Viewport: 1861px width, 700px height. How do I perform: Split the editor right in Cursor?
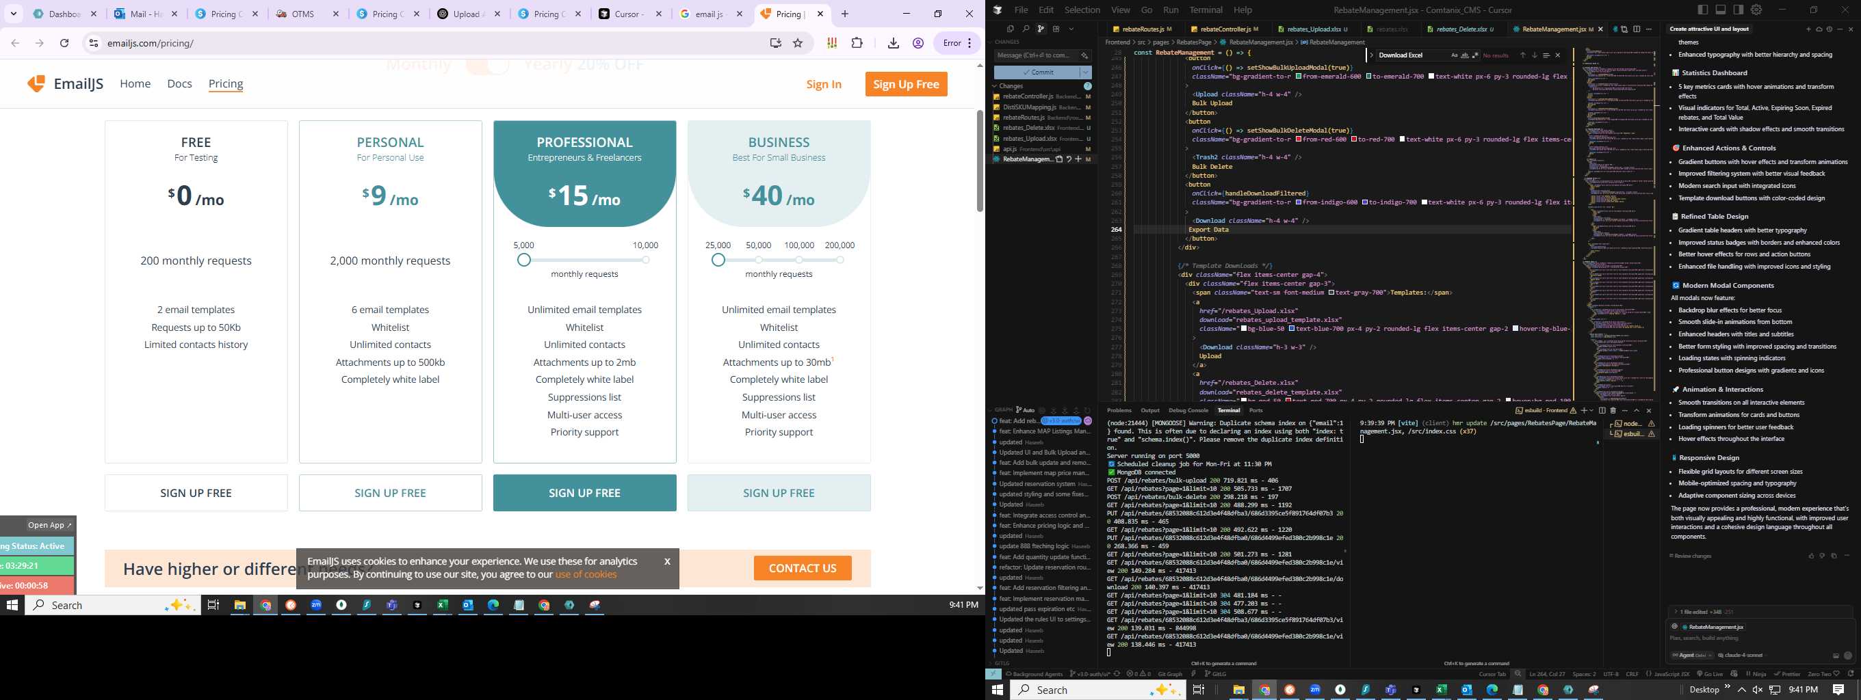pos(1637,29)
